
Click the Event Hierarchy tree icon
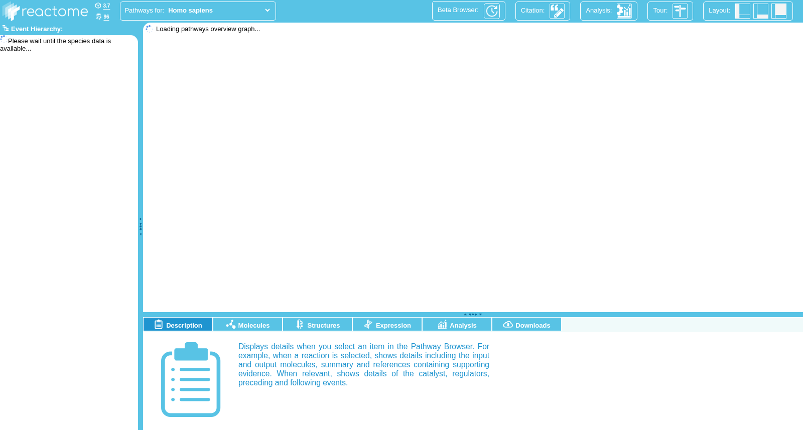coord(6,29)
